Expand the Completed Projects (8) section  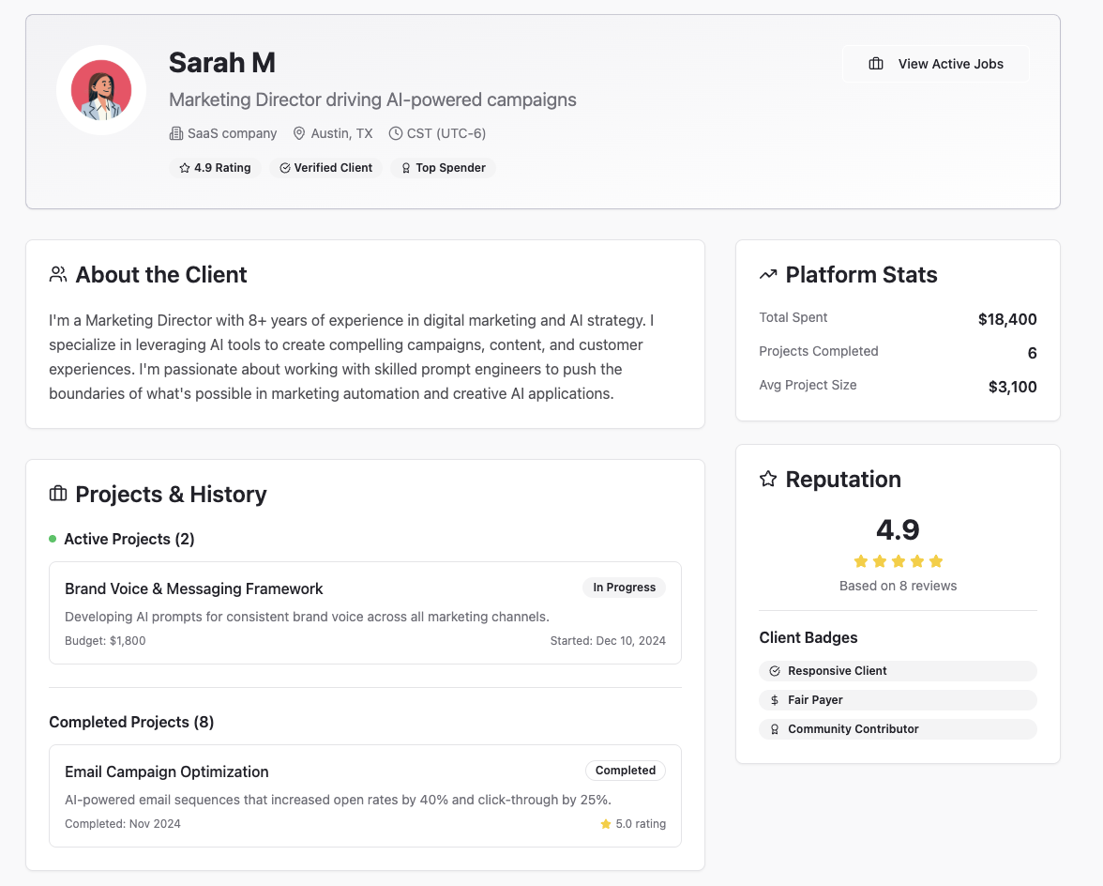131,722
